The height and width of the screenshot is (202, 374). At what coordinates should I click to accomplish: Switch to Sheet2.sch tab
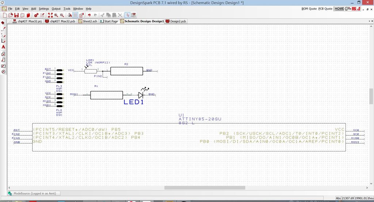(x=88, y=21)
